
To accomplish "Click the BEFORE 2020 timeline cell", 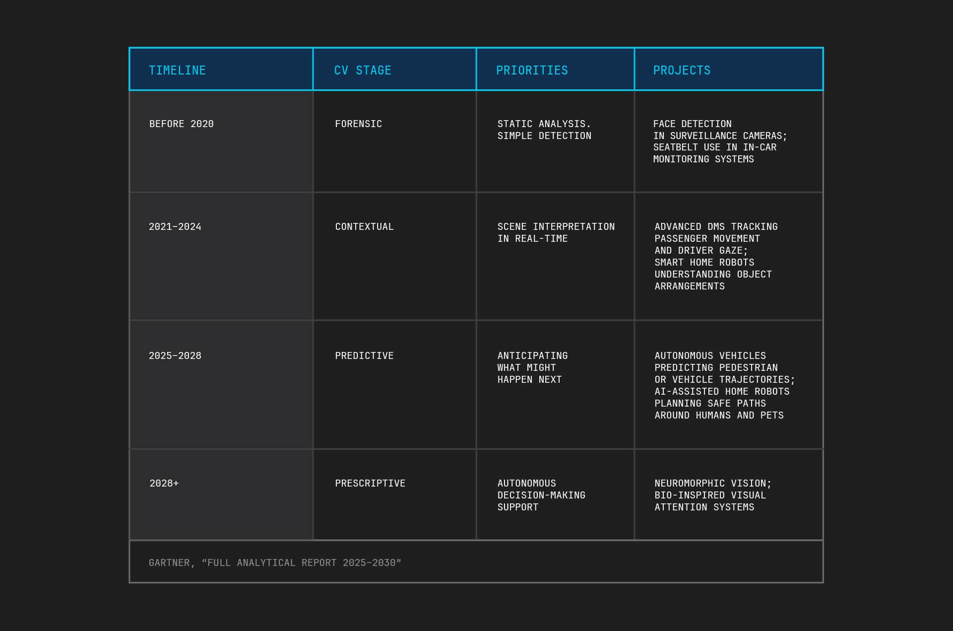I will pyautogui.click(x=221, y=141).
